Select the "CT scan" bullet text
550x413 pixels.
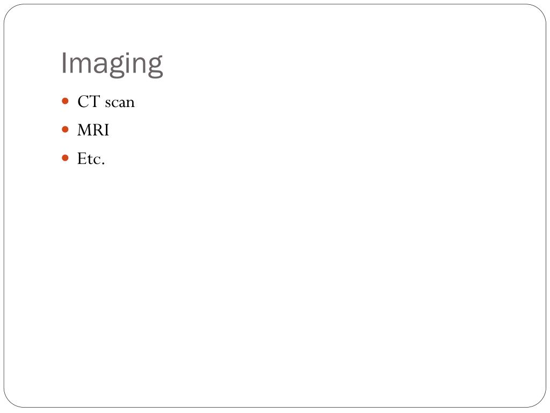(x=106, y=102)
